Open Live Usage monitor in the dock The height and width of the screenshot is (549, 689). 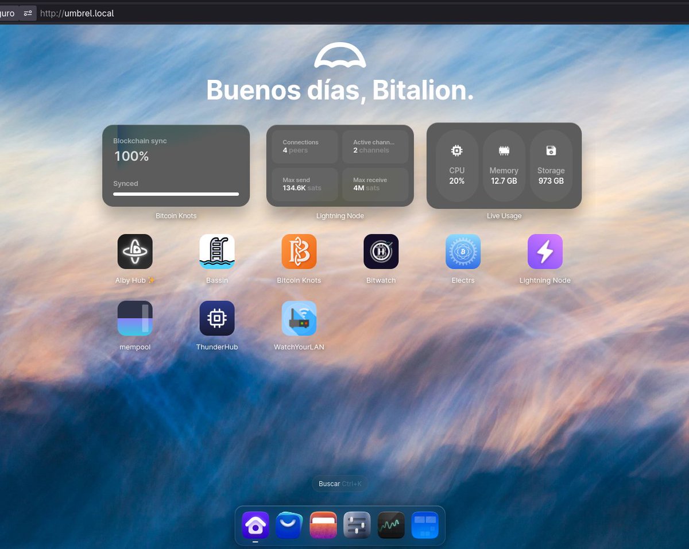pyautogui.click(x=391, y=525)
